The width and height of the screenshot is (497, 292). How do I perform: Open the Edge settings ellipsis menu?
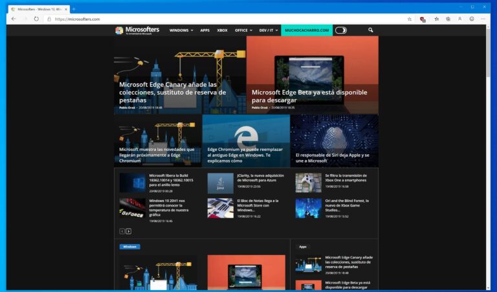[483, 19]
